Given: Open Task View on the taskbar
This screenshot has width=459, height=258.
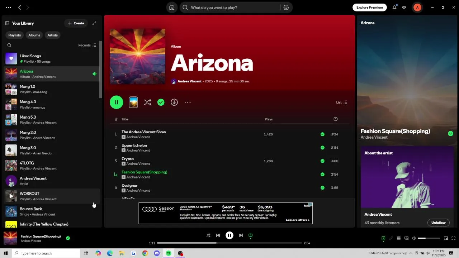Looking at the screenshot, I should tap(86, 253).
